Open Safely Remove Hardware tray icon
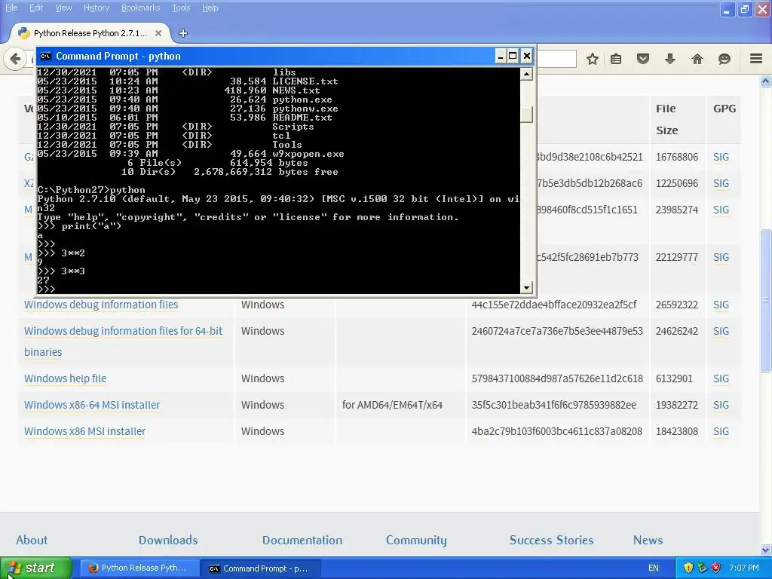This screenshot has width=772, height=579. pos(702,568)
